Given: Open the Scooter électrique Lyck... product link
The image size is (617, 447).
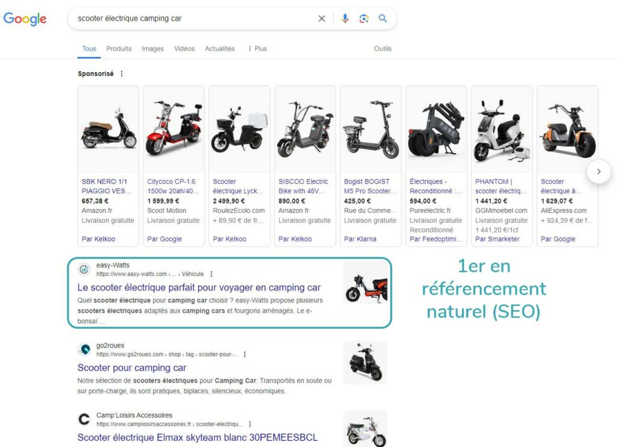Looking at the screenshot, I should (x=238, y=186).
